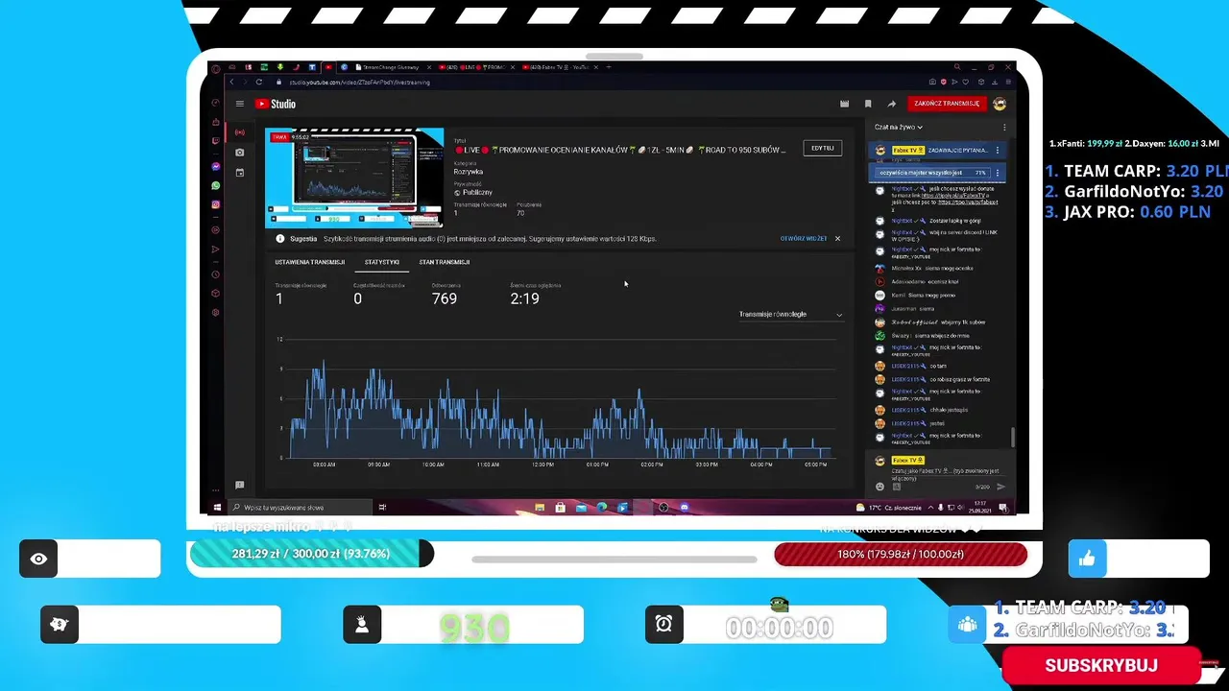Screen dimensions: 1229x691
Task: Click the Windows Start button
Action: pos(217,508)
